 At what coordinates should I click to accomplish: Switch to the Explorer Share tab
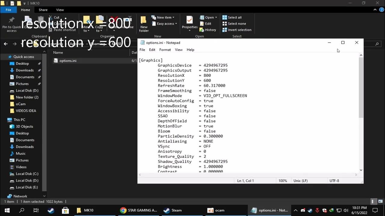43,10
